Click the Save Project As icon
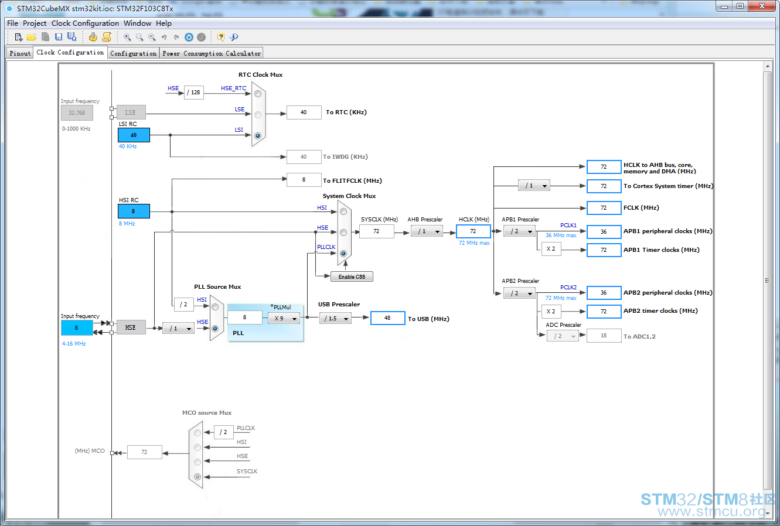This screenshot has height=526, width=780. (x=71, y=37)
